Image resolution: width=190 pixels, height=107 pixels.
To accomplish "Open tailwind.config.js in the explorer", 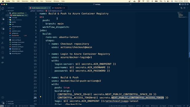I will coord(17,51).
